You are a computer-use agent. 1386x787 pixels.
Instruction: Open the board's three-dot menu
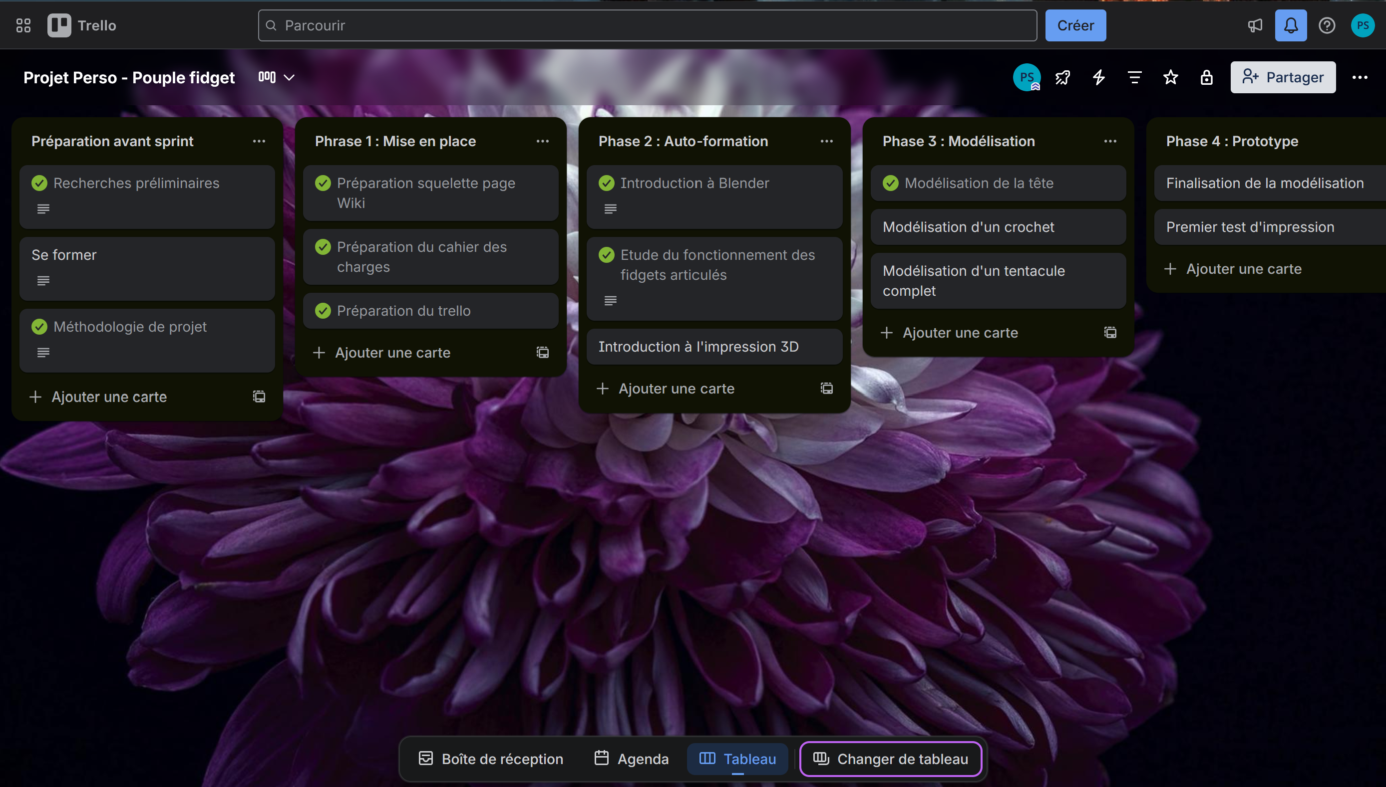[x=1360, y=77]
